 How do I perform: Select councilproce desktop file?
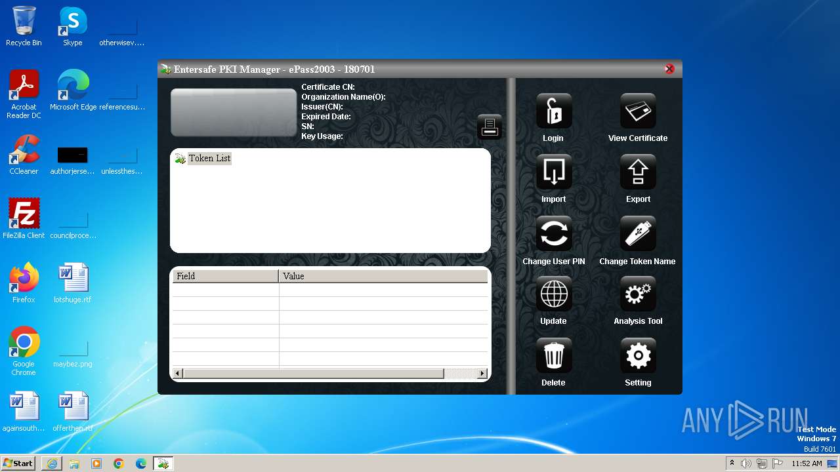(73, 226)
